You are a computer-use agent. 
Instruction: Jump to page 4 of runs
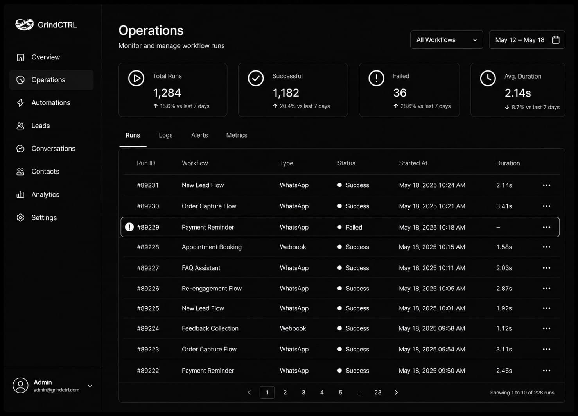(x=322, y=393)
